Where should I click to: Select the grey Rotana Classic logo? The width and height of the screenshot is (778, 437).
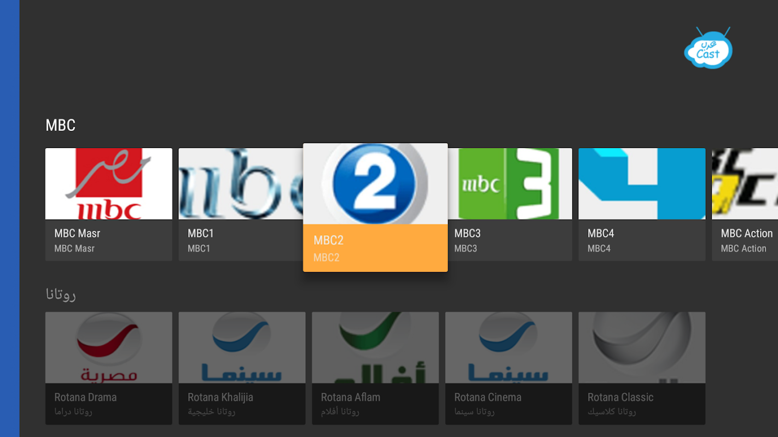point(642,347)
